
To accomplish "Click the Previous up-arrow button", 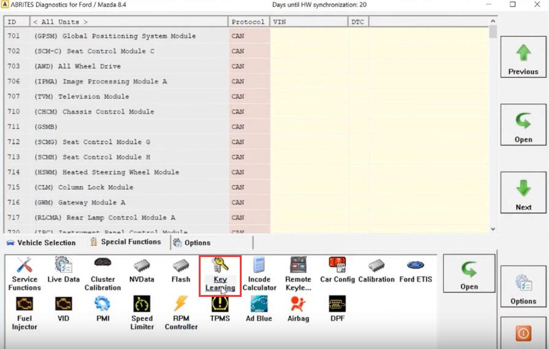I will tap(523, 56).
